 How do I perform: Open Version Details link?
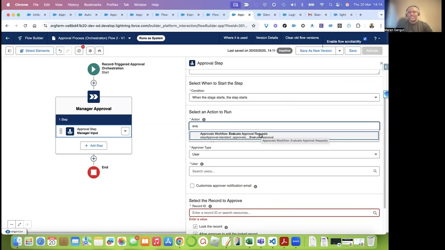(267, 38)
